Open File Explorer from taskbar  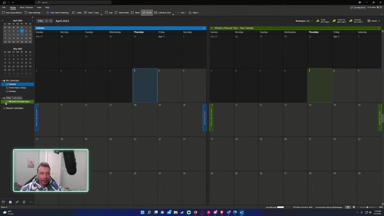pos(175,212)
